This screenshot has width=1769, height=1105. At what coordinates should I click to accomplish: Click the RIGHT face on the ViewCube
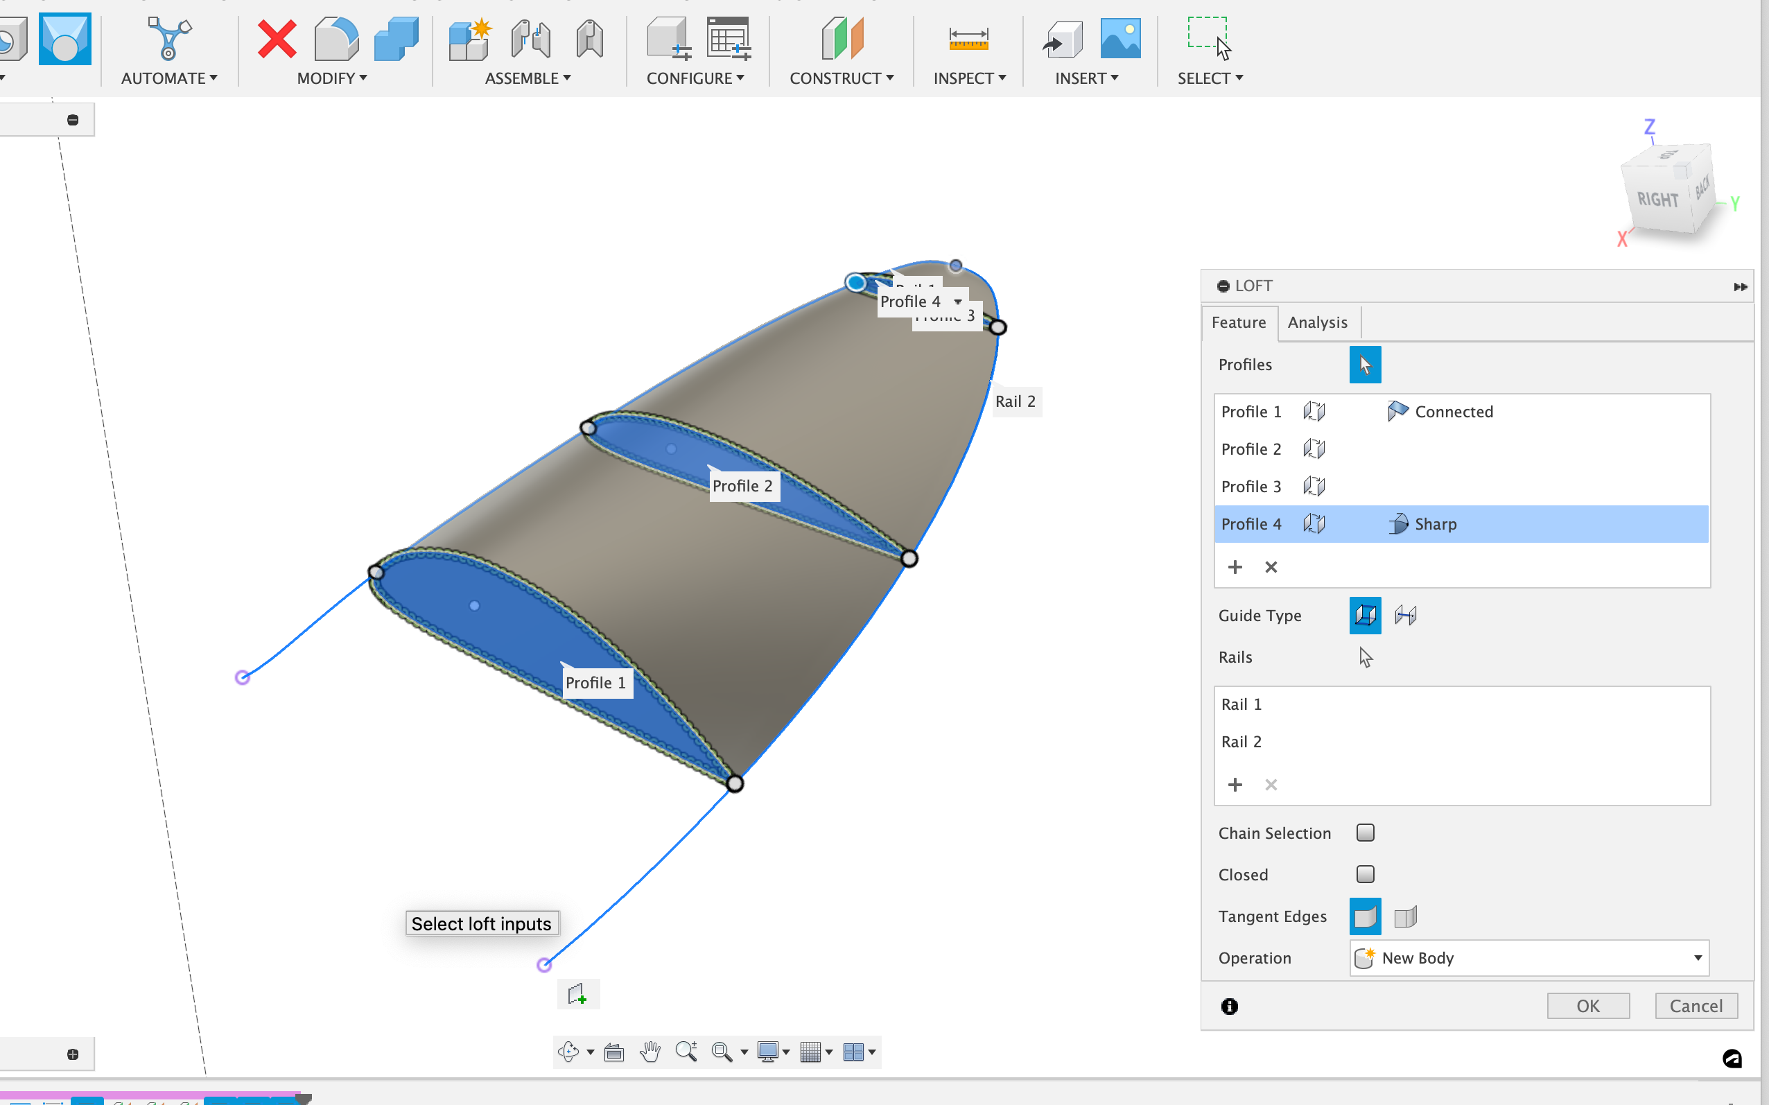1657,199
